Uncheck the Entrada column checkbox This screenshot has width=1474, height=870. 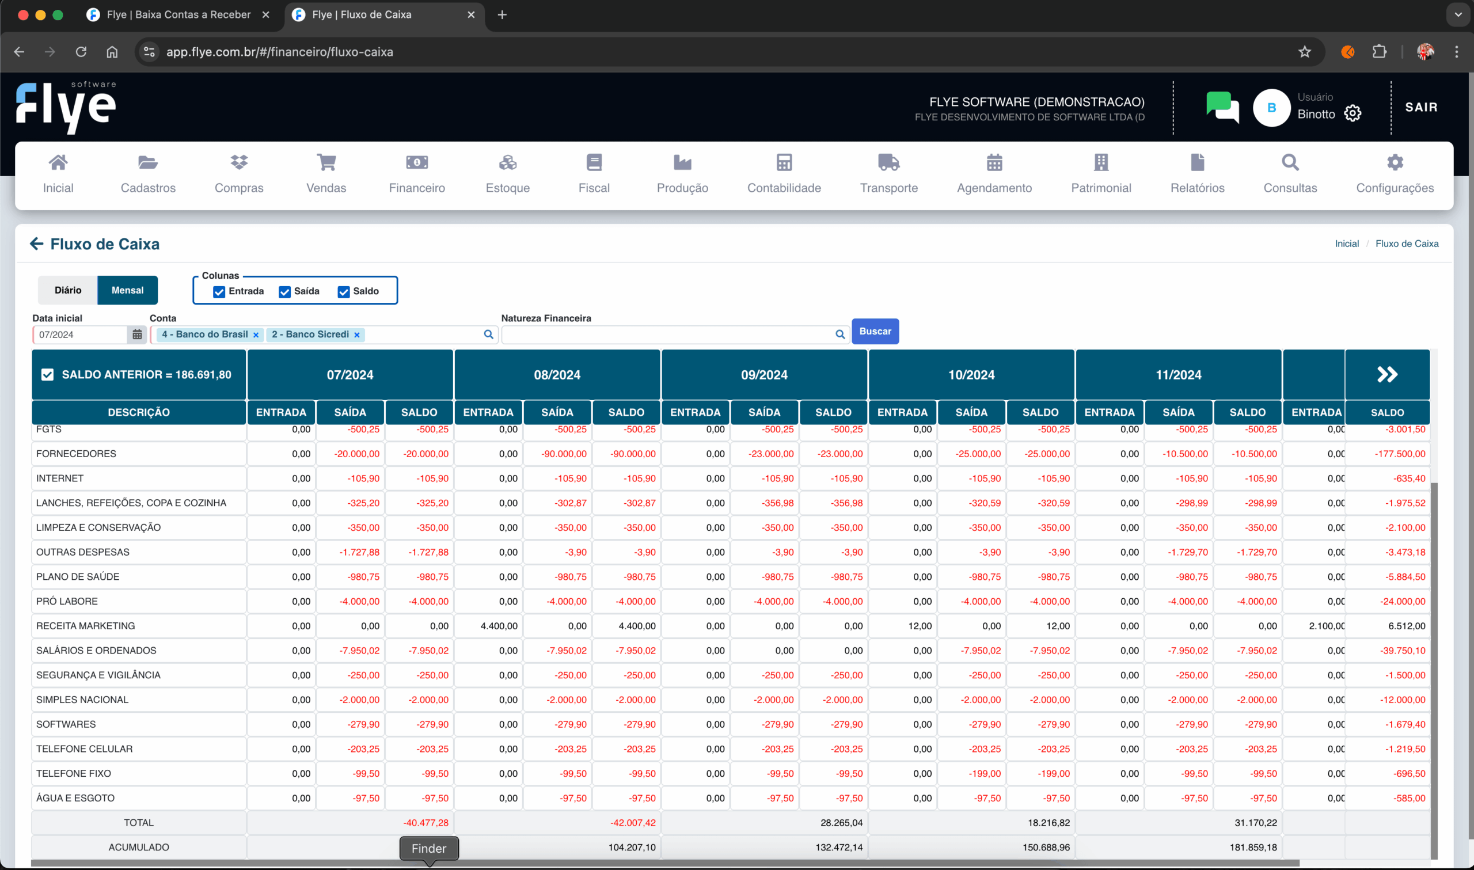coord(219,292)
